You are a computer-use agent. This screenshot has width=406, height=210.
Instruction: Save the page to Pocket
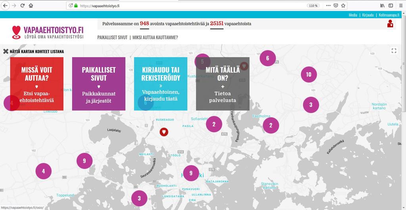pos(335,6)
